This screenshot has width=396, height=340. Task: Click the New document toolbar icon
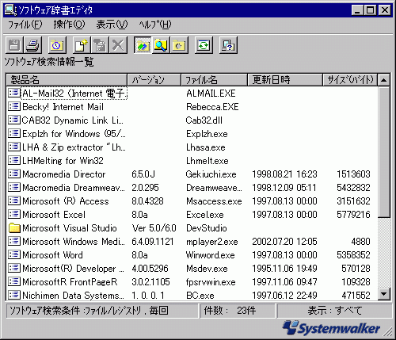[x=82, y=45]
